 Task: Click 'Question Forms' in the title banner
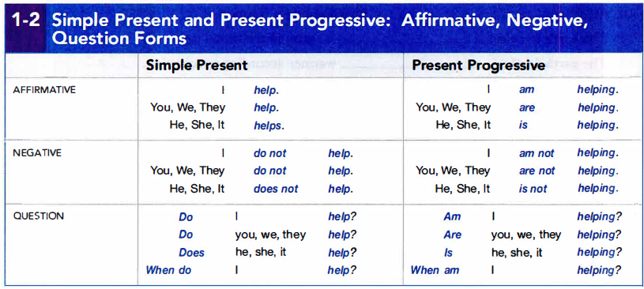[x=119, y=39]
